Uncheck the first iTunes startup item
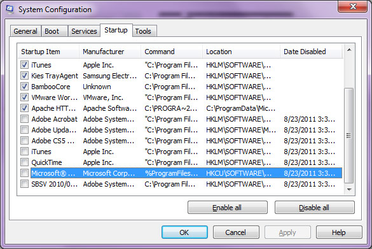372x249 pixels. pyautogui.click(x=24, y=64)
